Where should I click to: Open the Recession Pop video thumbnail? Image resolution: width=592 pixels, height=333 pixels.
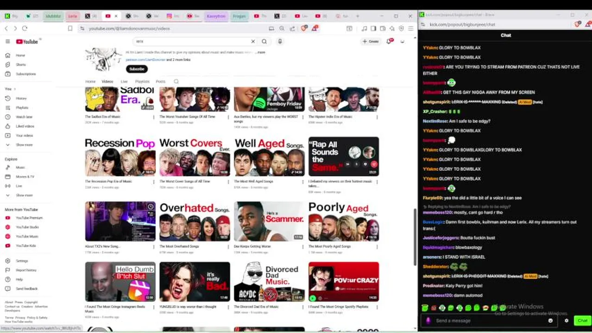click(120, 156)
